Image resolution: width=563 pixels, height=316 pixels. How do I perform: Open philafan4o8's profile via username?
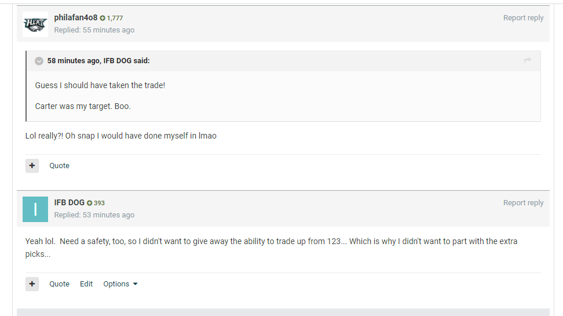coord(76,17)
